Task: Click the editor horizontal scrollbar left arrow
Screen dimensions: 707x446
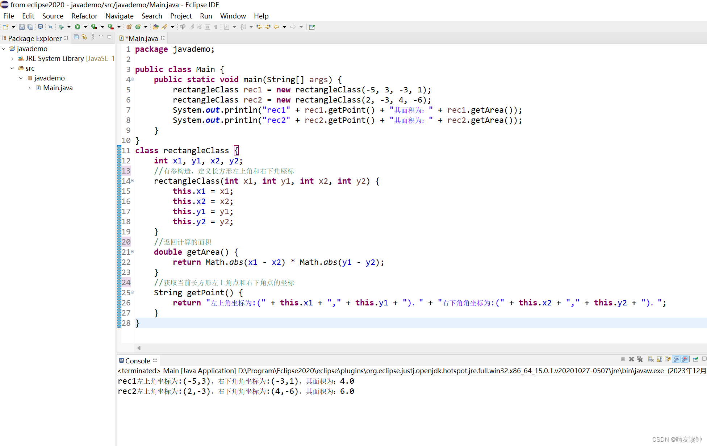Action: point(139,348)
